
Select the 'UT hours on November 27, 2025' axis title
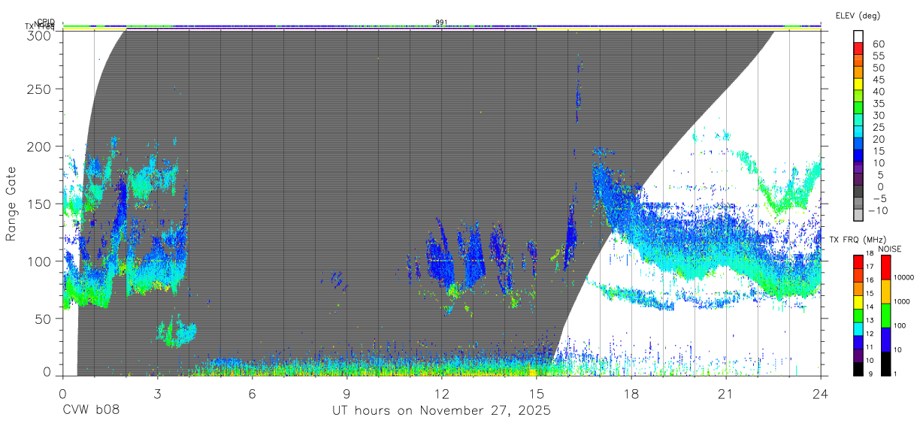click(442, 411)
